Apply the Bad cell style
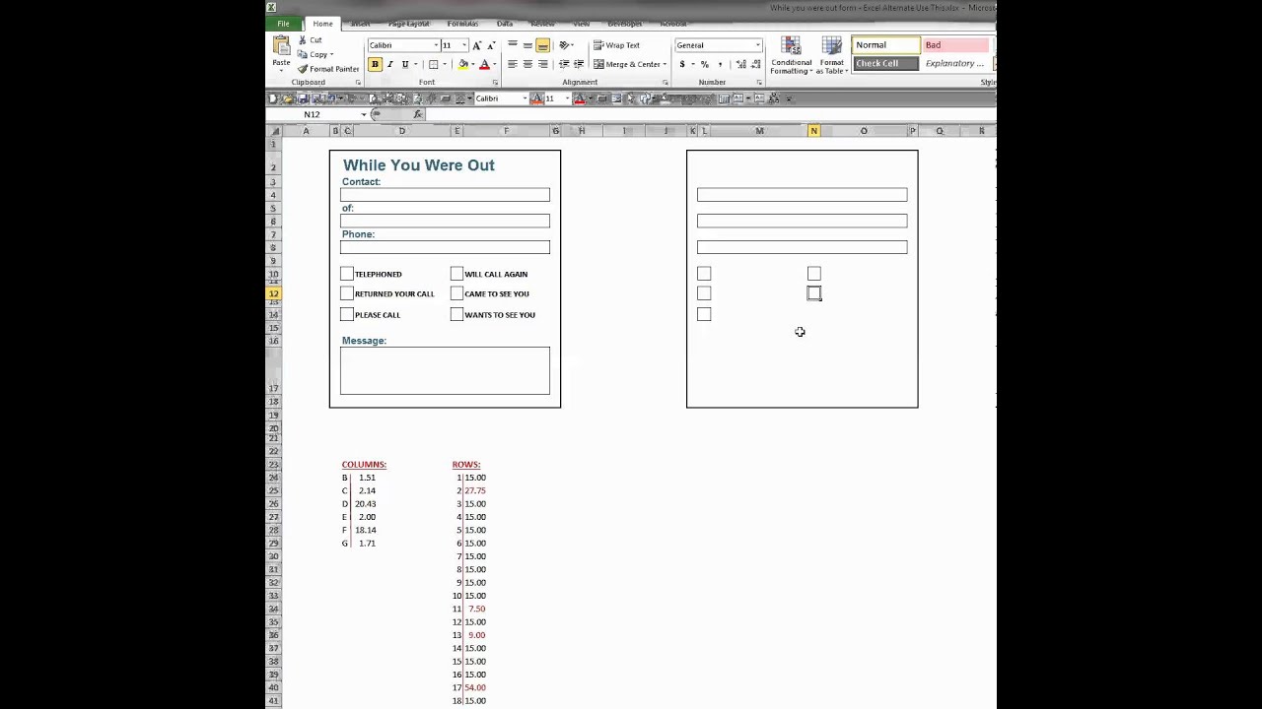This screenshot has width=1262, height=709. (x=955, y=45)
